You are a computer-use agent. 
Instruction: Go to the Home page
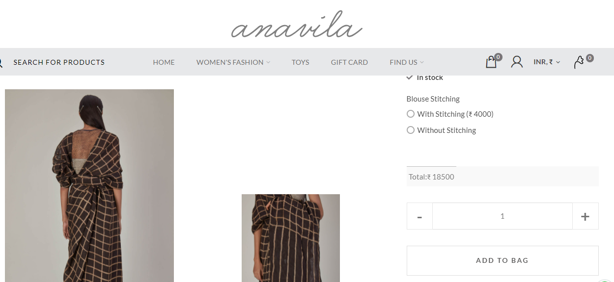click(x=164, y=62)
